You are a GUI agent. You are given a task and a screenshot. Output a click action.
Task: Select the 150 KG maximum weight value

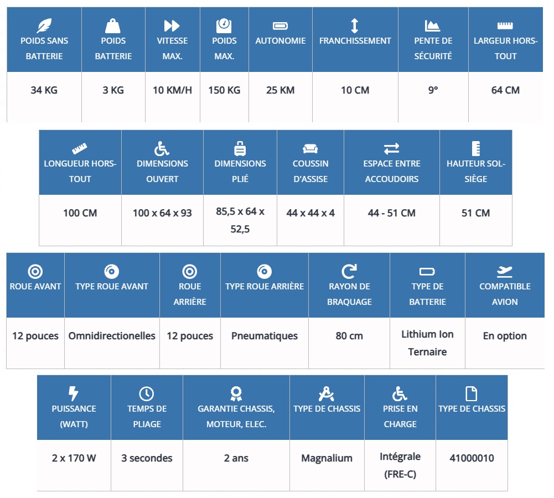224,90
